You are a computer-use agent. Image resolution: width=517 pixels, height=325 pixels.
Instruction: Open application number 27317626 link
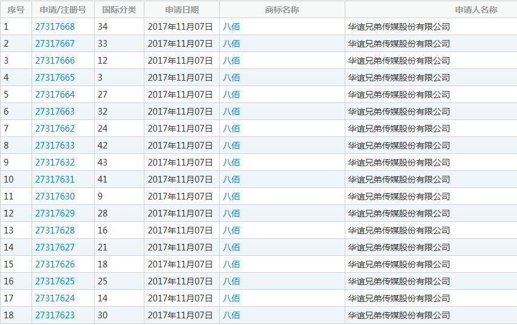pos(55,264)
